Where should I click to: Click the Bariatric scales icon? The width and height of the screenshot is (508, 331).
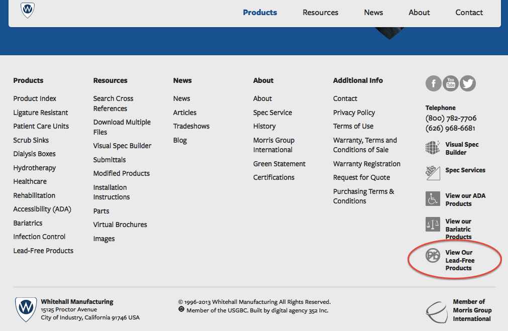click(433, 224)
